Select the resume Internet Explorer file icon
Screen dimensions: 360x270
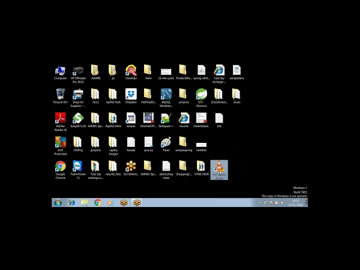click(184, 120)
